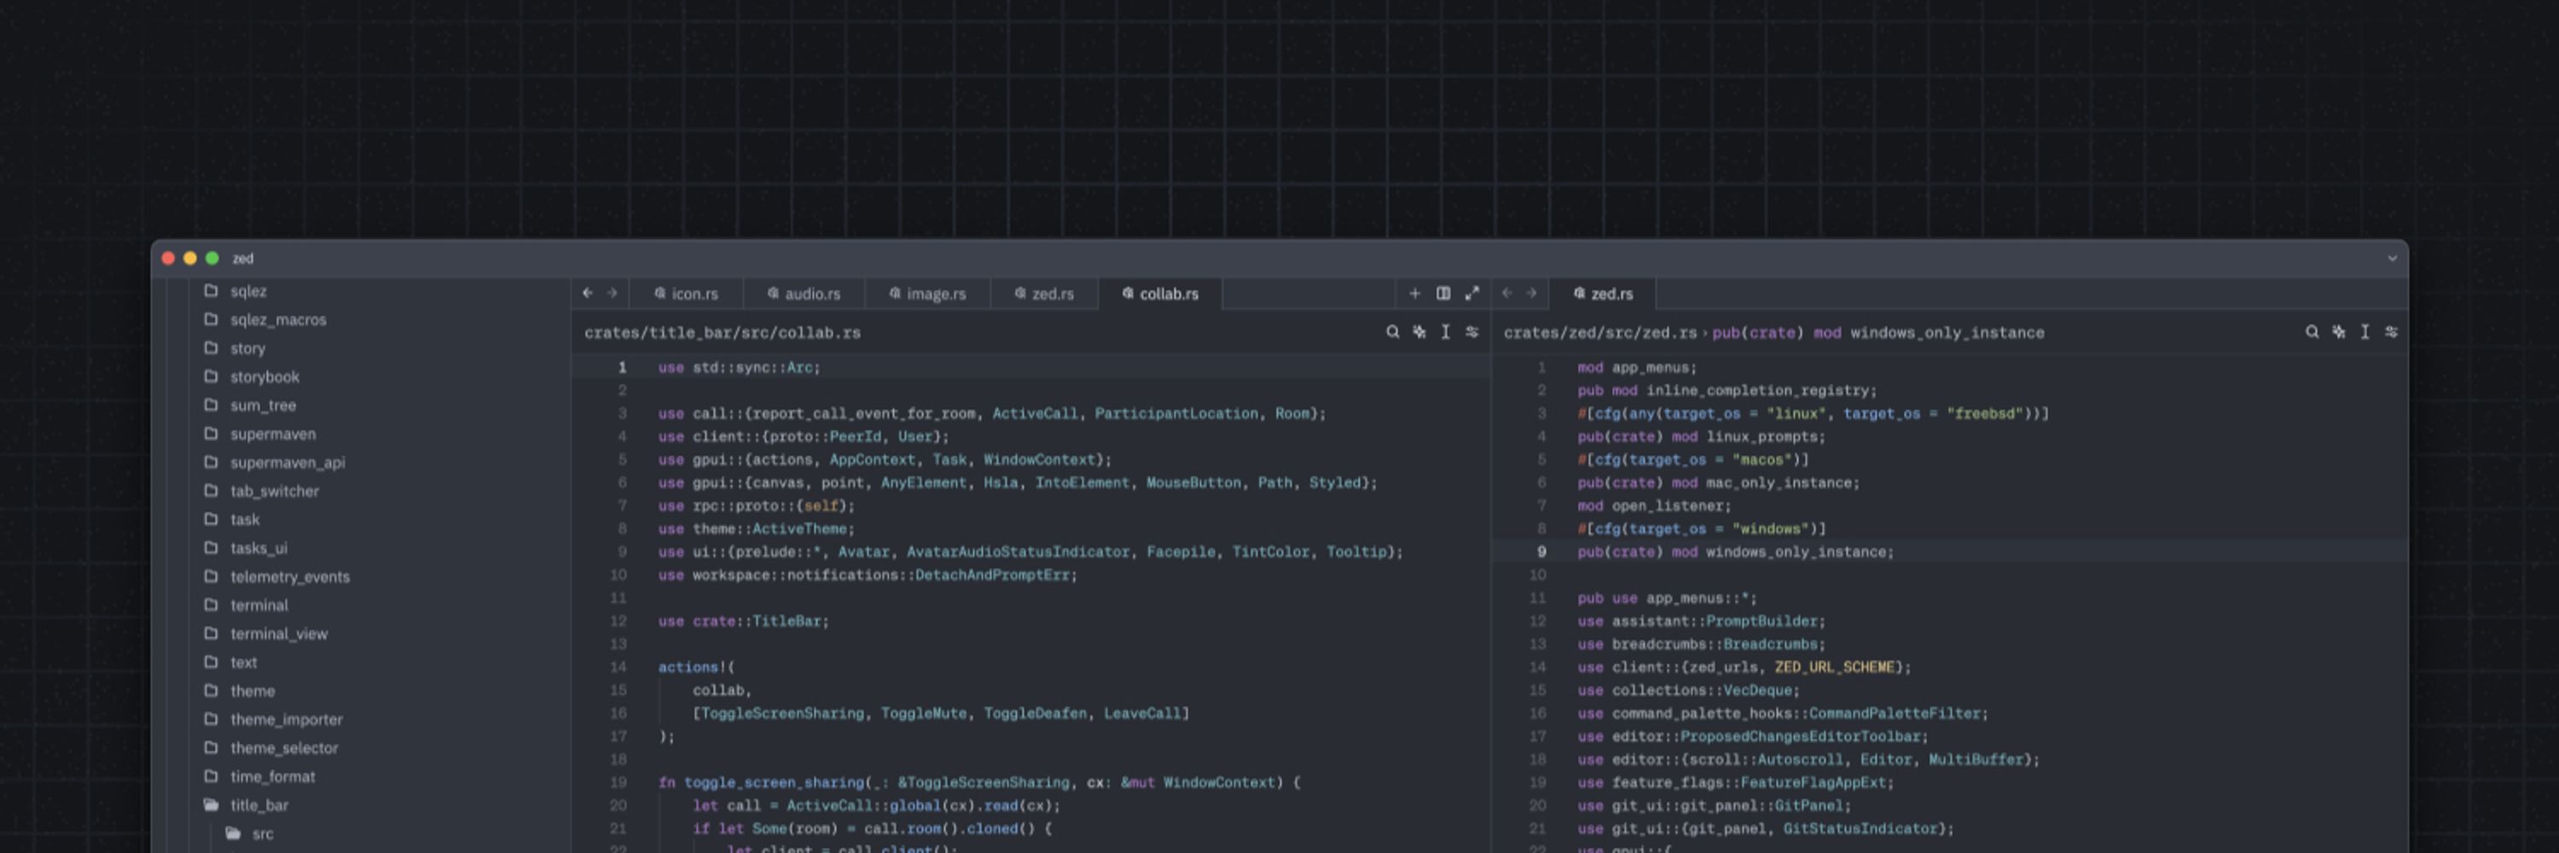This screenshot has width=2559, height=853.
Task: Go back in left editor pane history
Action: click(x=587, y=293)
